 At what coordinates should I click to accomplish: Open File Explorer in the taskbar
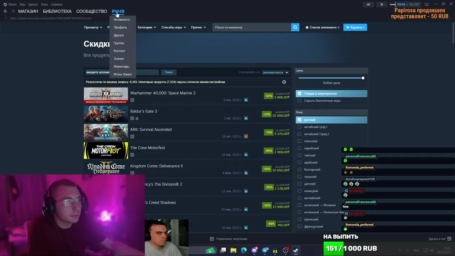coord(234,250)
